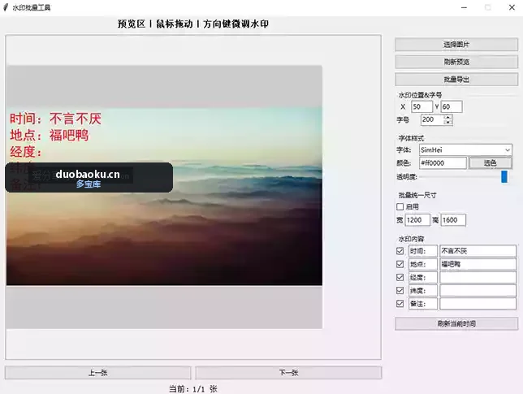
Task: Decrease font size with the down arrow
Action: pos(448,123)
